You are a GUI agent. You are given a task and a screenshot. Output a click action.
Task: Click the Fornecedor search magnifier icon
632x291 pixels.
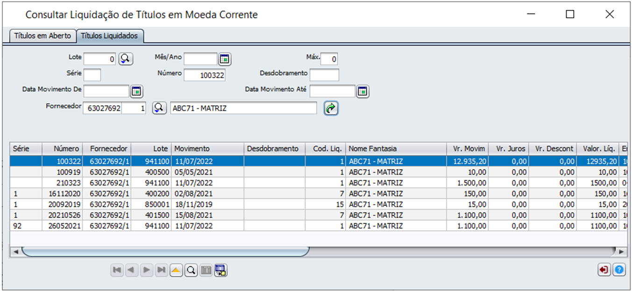click(x=160, y=108)
